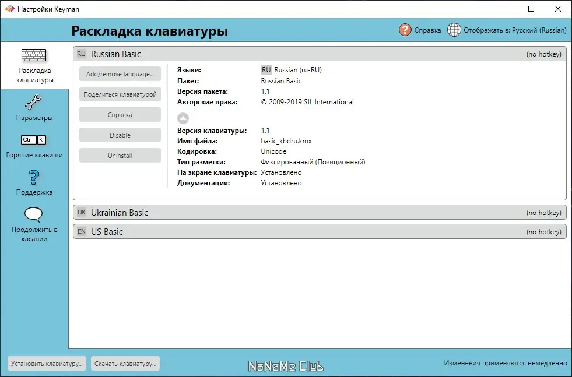Minimize the Keyman settings window

click(505, 9)
